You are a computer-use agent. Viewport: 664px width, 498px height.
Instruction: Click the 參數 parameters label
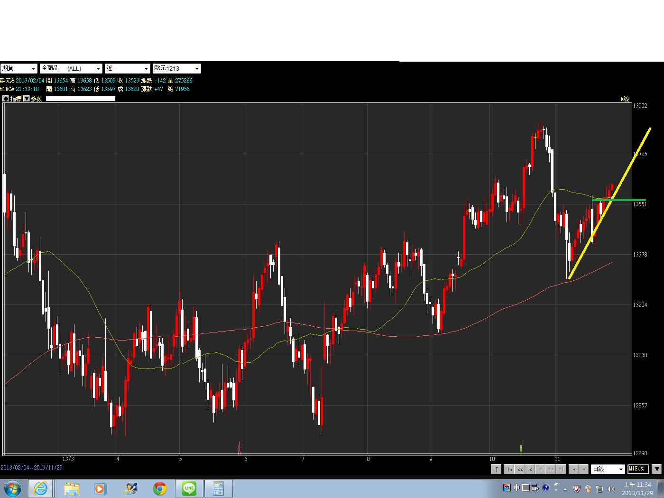[37, 99]
